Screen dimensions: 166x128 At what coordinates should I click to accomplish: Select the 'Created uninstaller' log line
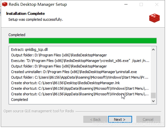pos(74,72)
